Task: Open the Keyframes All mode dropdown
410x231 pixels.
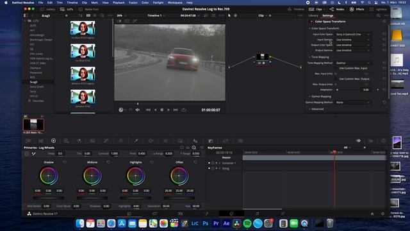Action: tap(347, 148)
